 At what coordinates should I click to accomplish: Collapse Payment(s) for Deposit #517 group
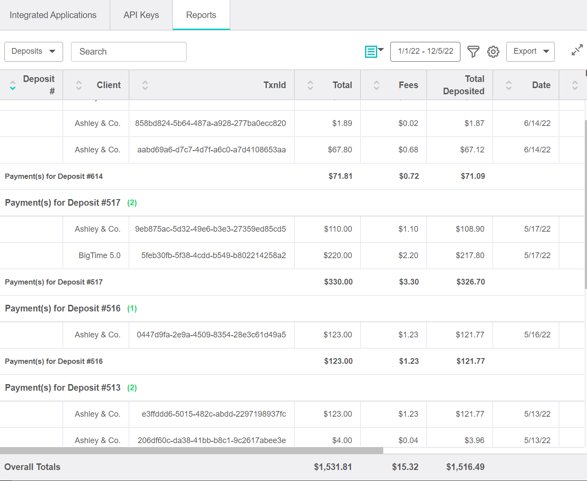point(63,203)
